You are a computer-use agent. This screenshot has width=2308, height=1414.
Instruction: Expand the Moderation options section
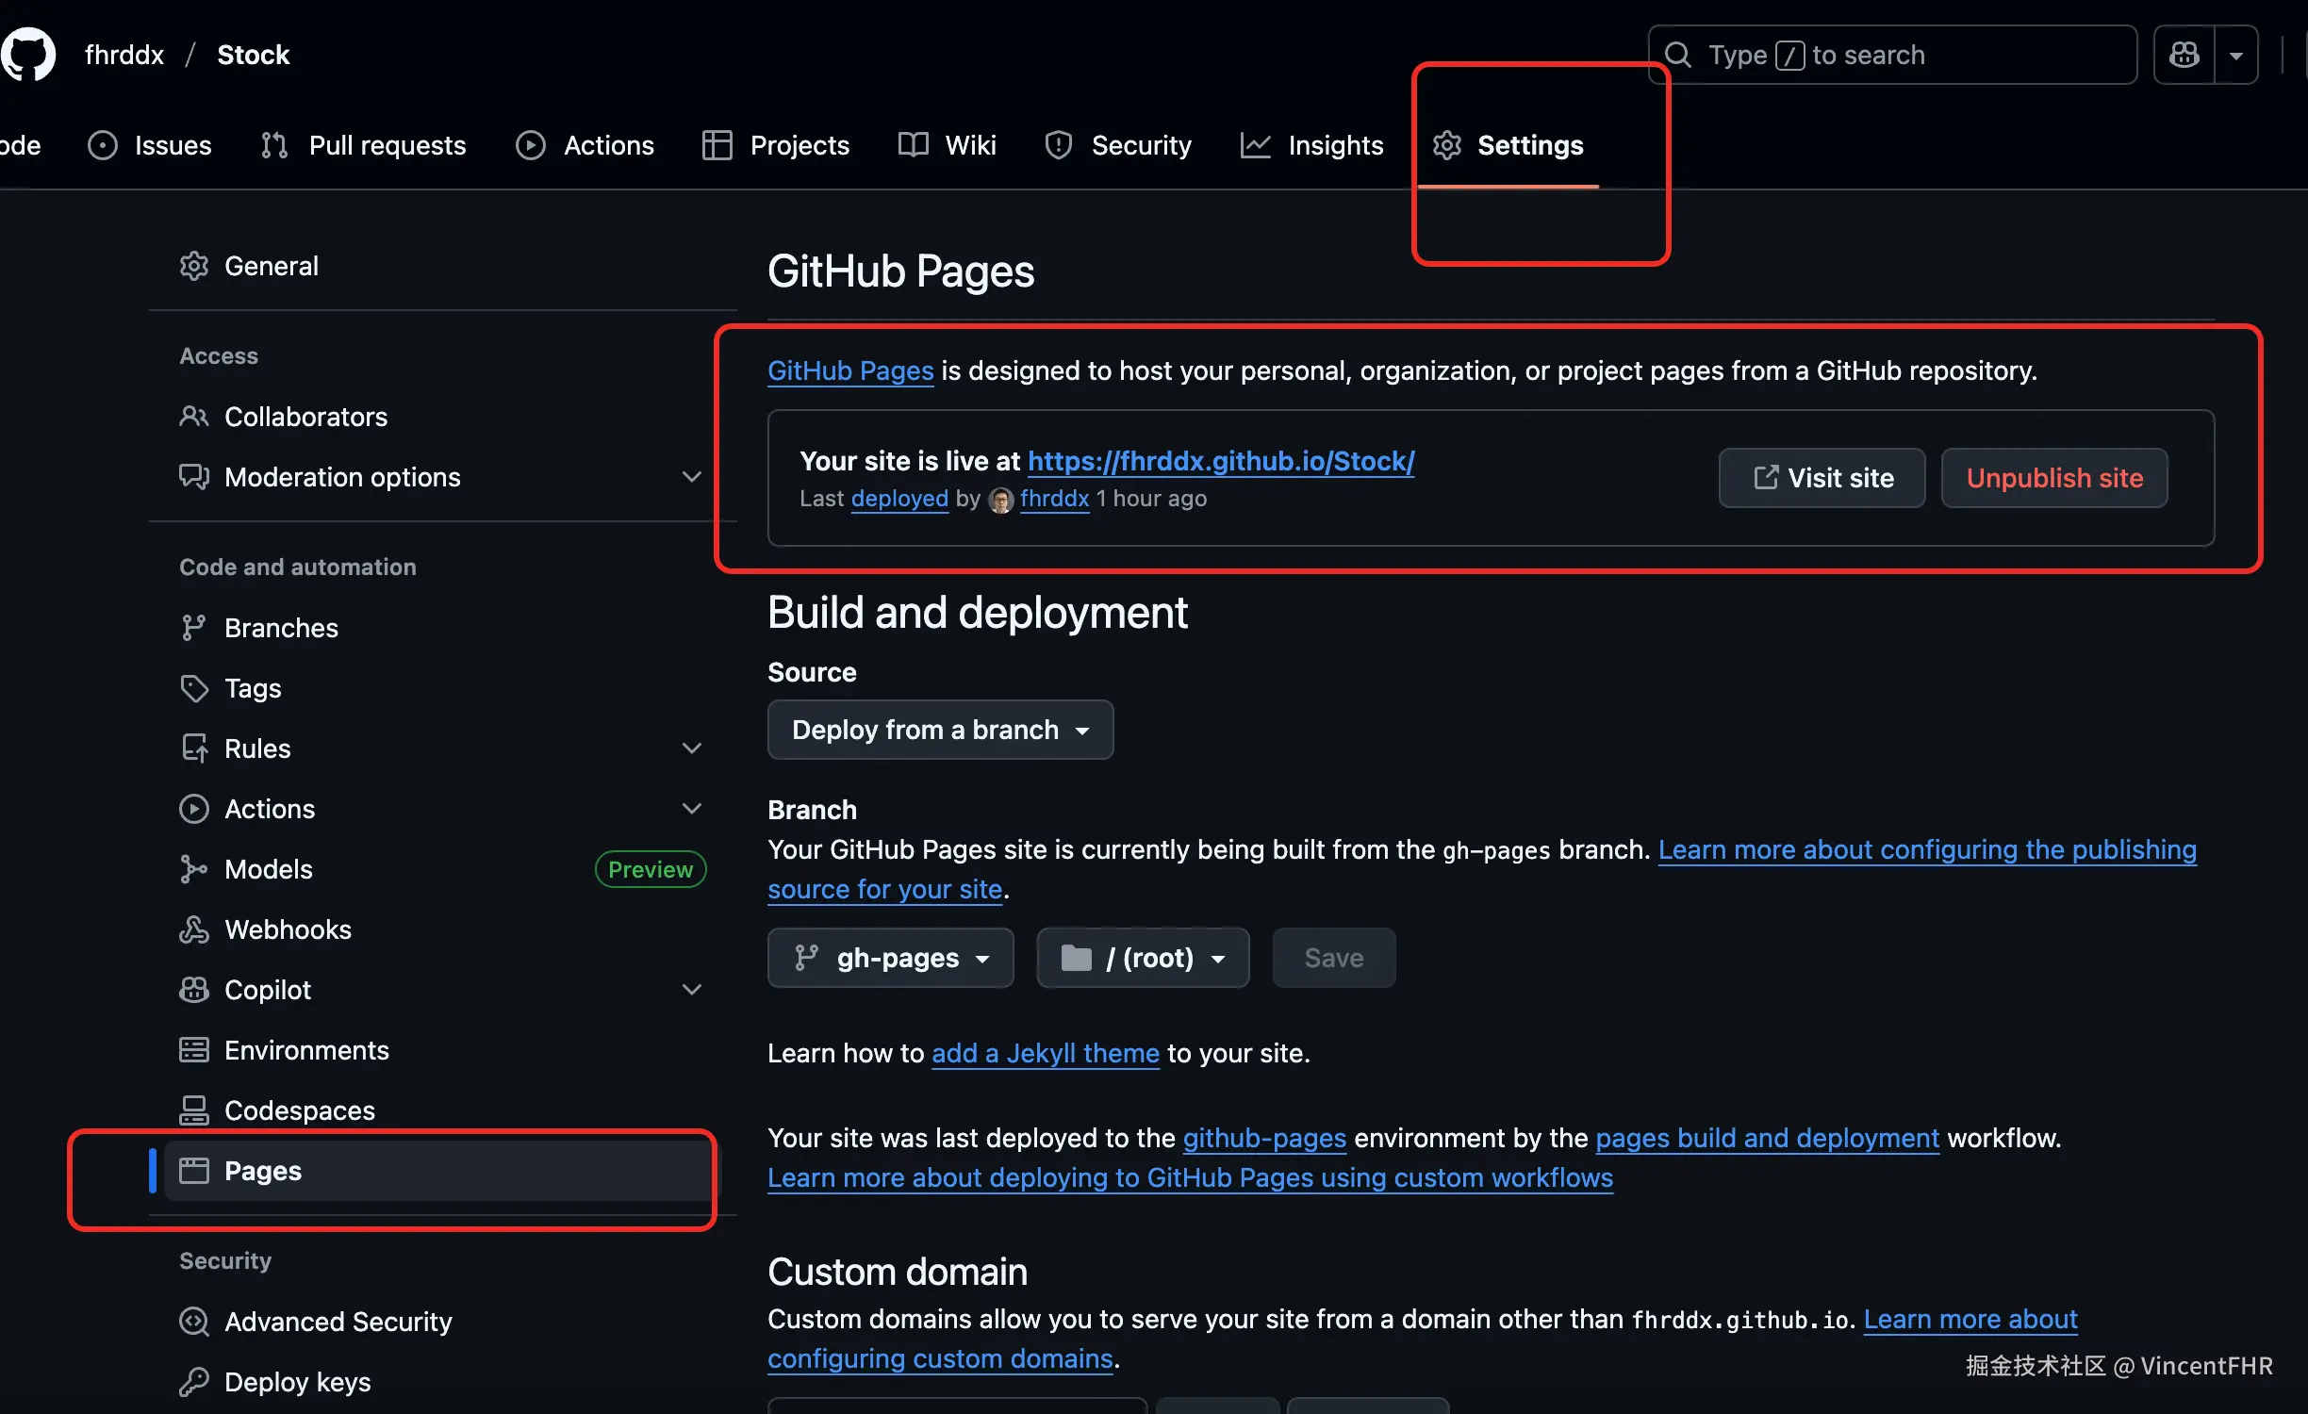(x=691, y=477)
